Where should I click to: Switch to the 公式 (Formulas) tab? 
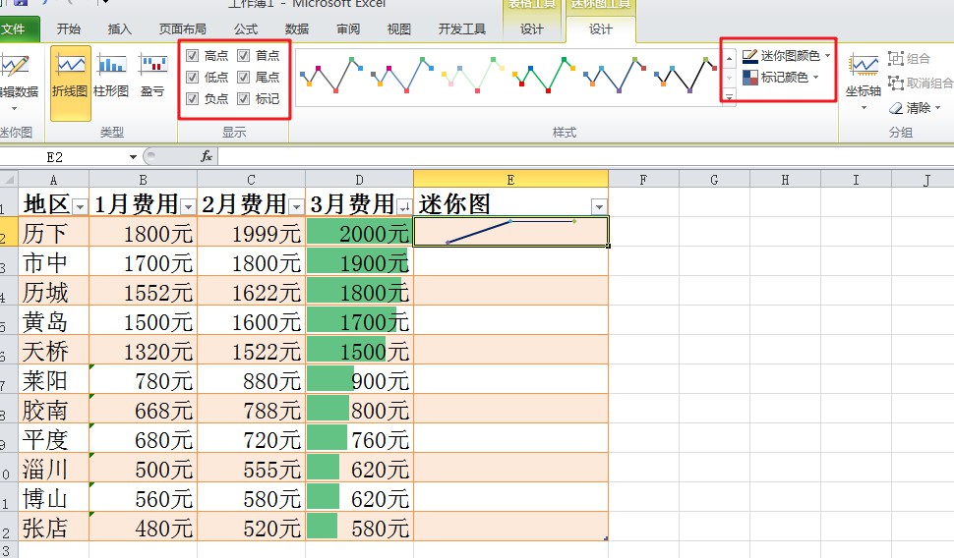pos(246,28)
